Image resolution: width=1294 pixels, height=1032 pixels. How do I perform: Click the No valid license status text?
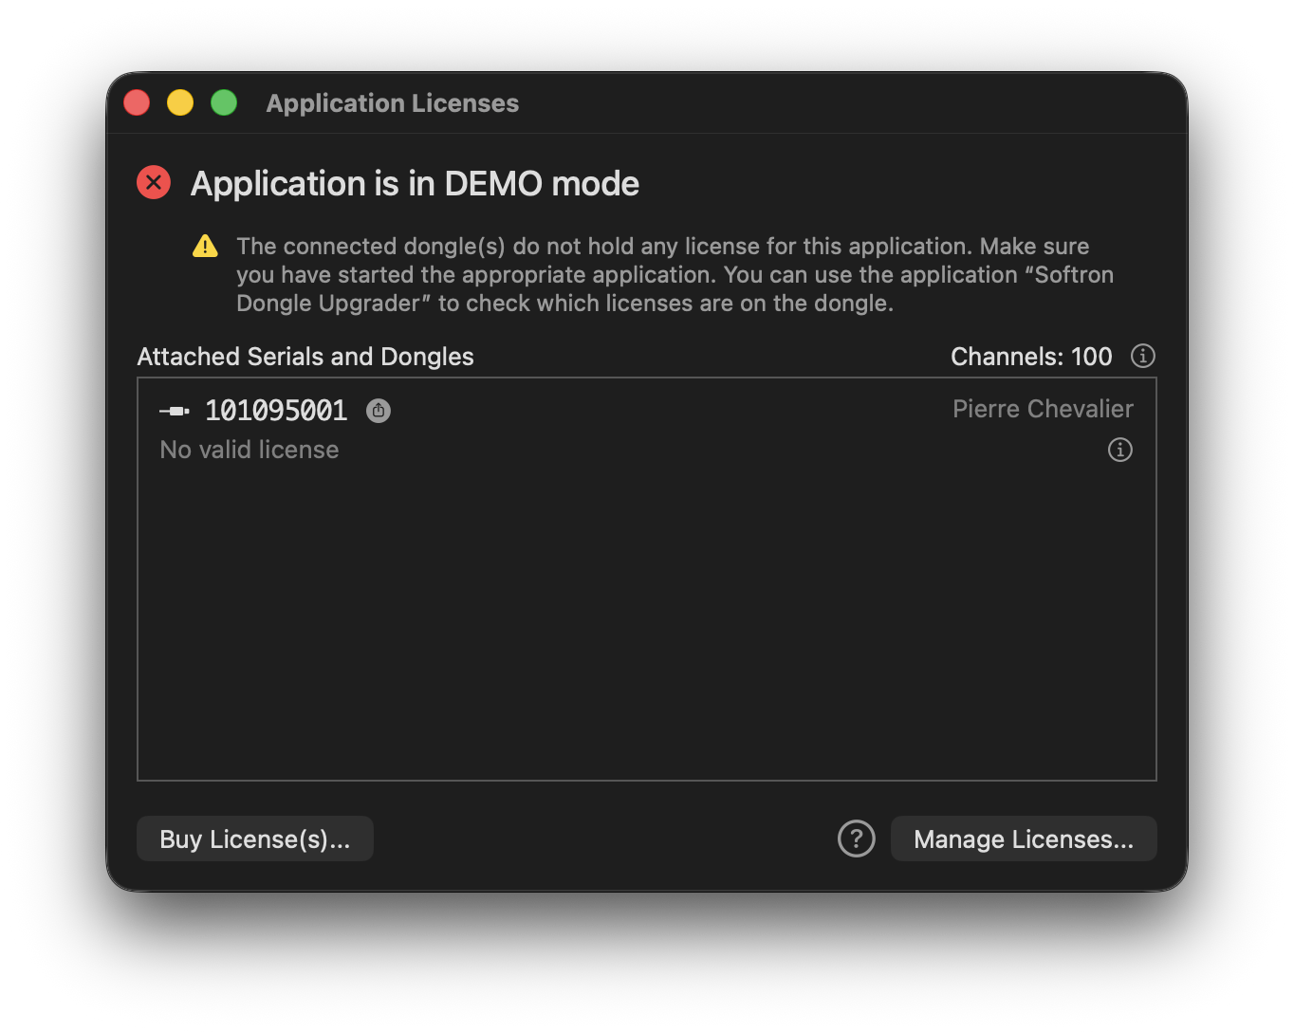(x=250, y=450)
